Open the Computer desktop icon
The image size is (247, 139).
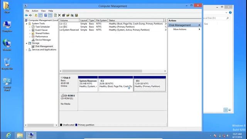click(x=7, y=27)
